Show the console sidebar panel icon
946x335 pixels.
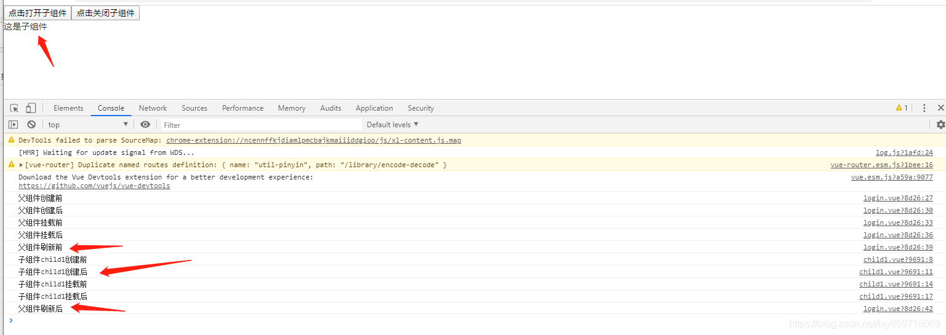click(x=13, y=125)
